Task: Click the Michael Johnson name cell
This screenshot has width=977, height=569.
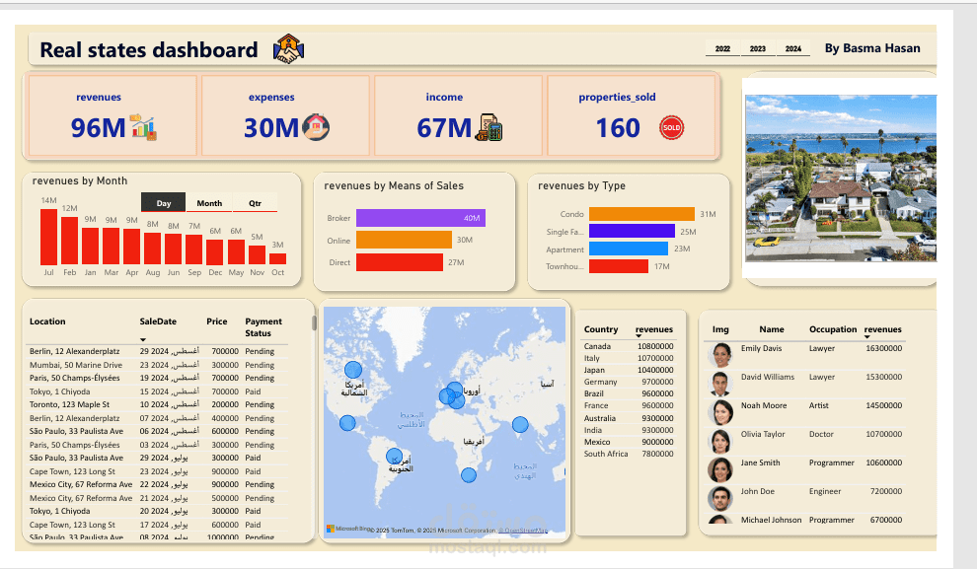Action: tap(771, 519)
